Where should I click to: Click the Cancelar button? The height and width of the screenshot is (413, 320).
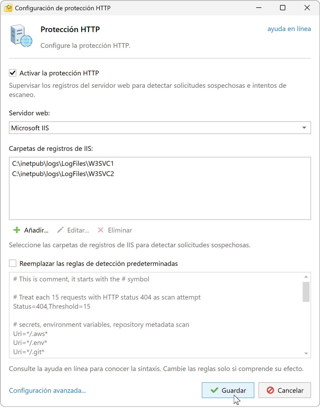point(285,390)
